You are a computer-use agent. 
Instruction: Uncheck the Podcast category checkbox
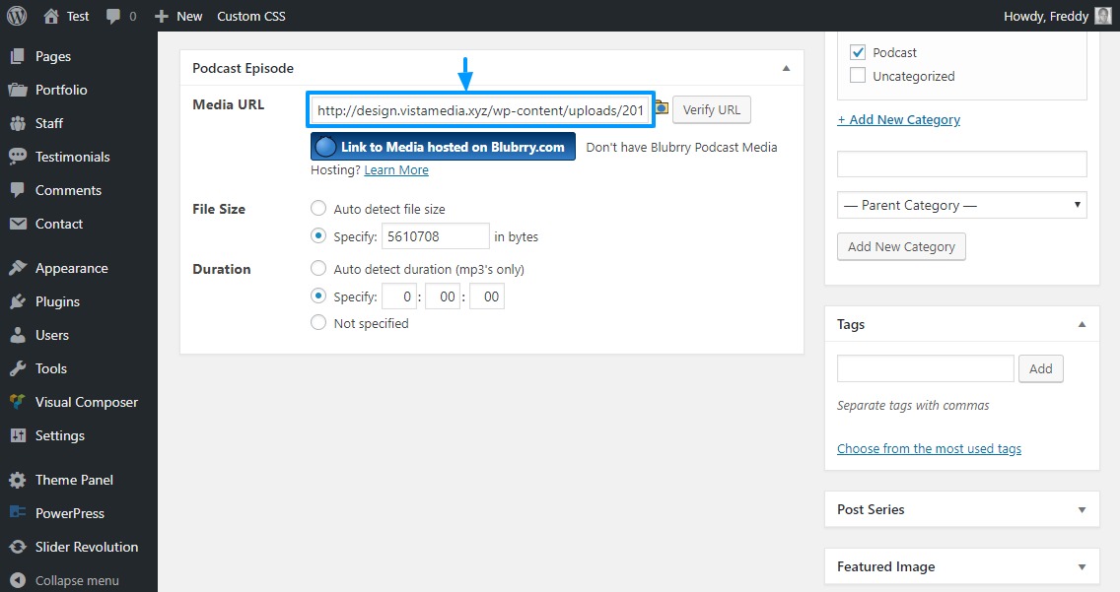coord(858,52)
